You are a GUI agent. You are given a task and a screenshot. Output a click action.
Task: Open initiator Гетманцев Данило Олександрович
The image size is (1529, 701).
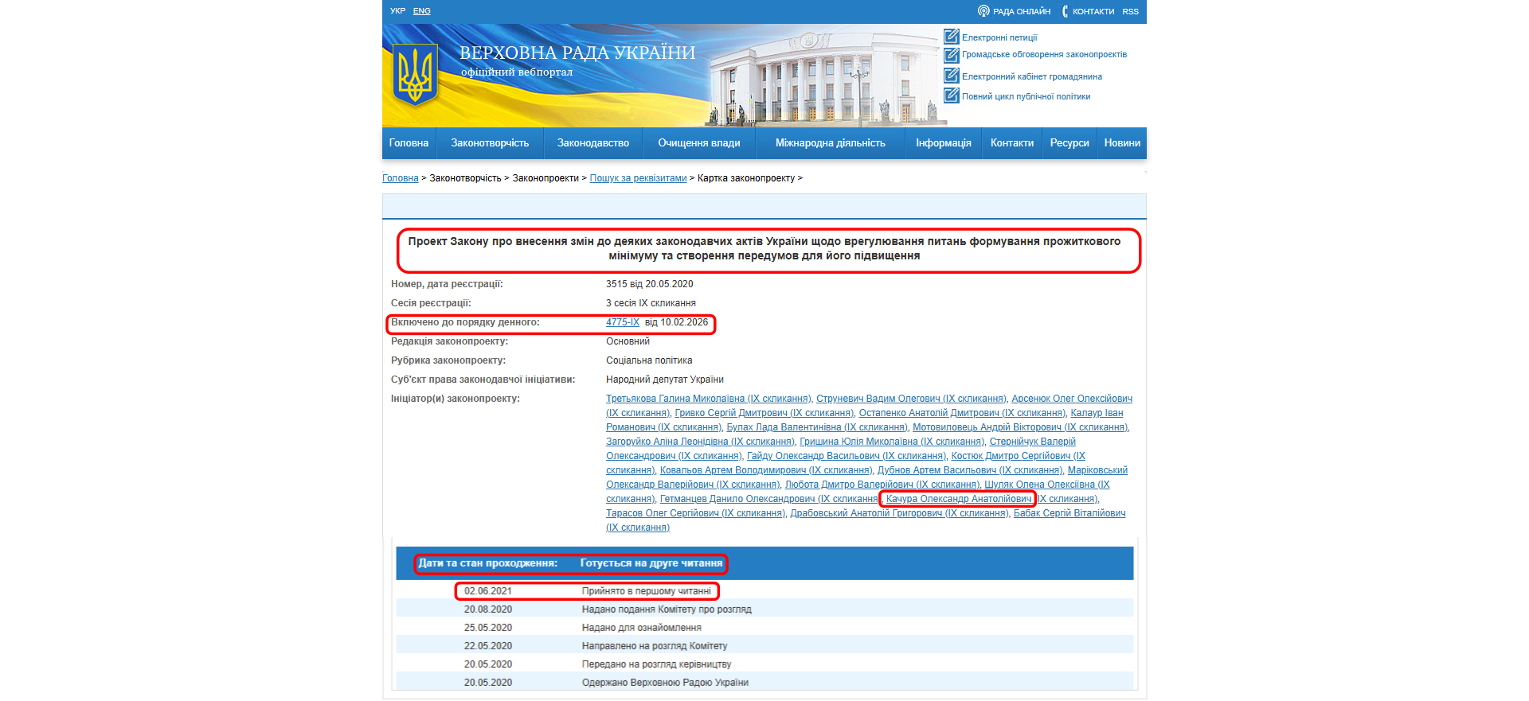tap(768, 499)
